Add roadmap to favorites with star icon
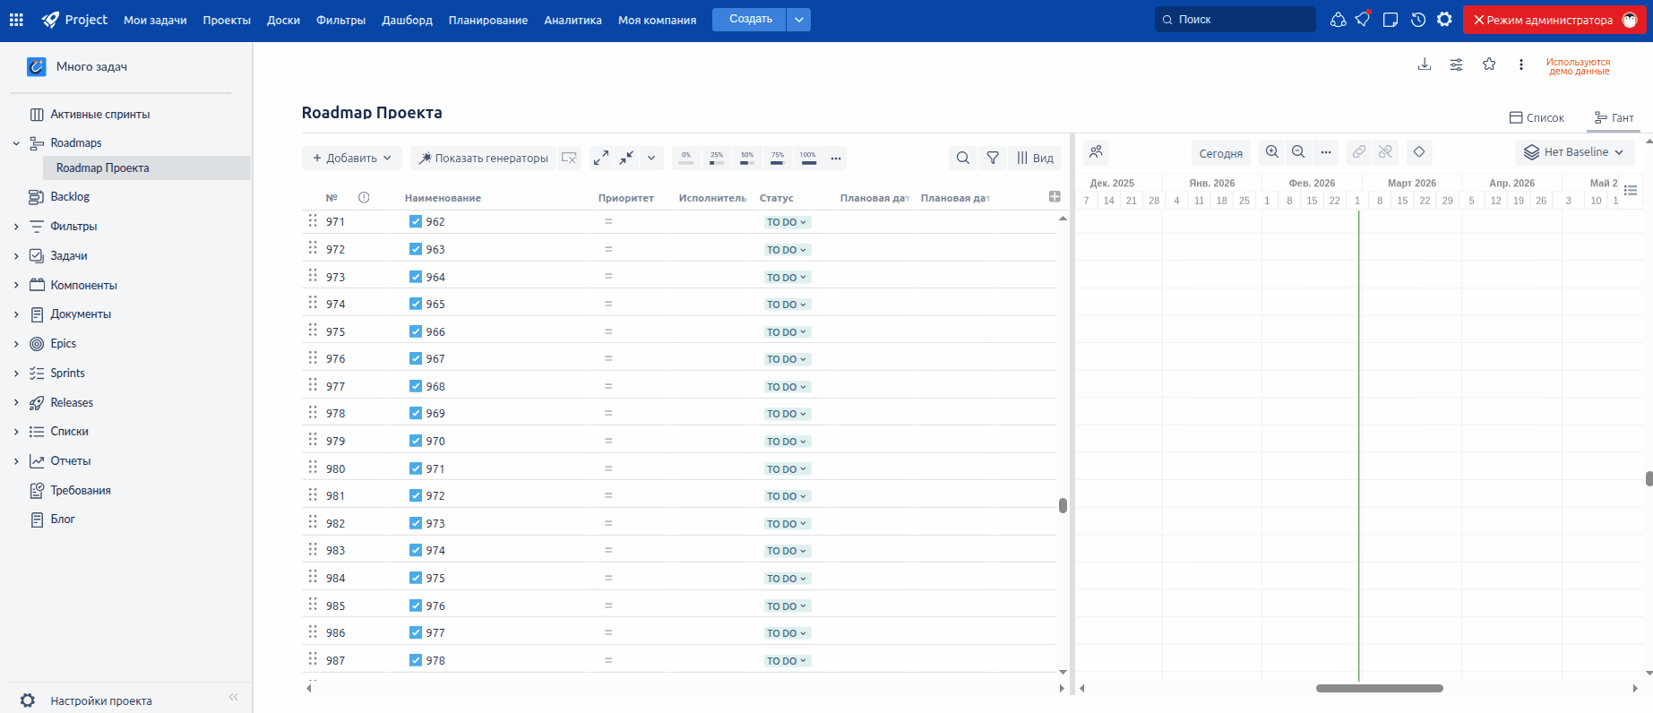 pos(1489,64)
